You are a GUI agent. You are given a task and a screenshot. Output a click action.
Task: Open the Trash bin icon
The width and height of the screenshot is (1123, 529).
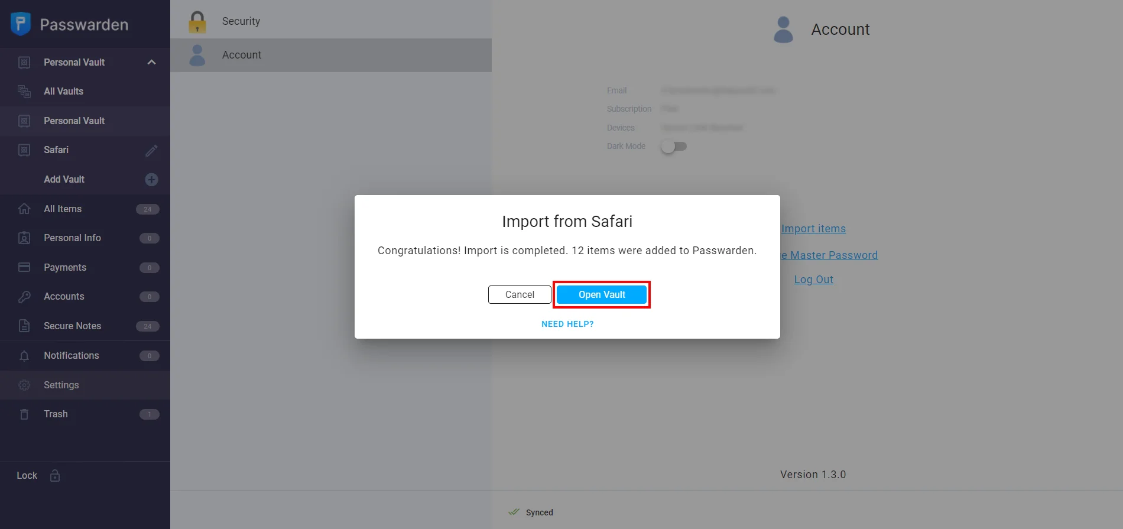tap(24, 414)
